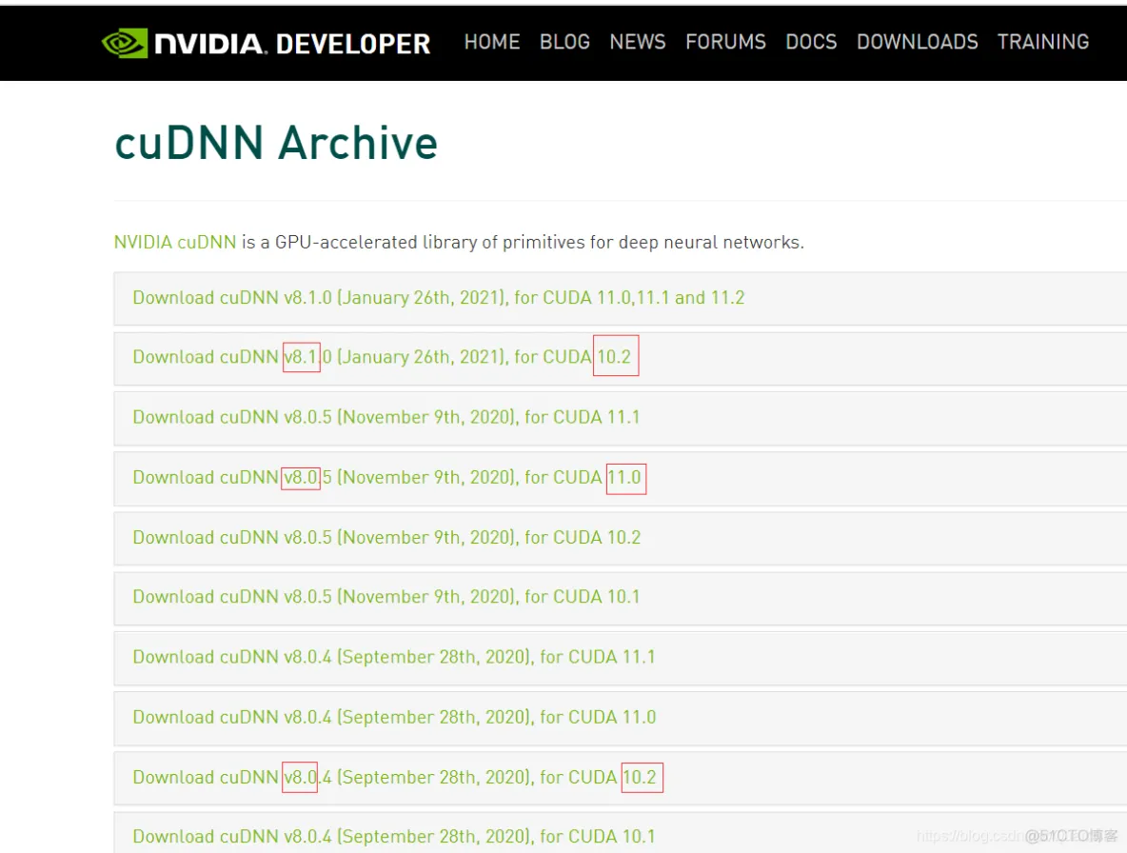
Task: Visit the FORUMS page
Action: (x=725, y=43)
